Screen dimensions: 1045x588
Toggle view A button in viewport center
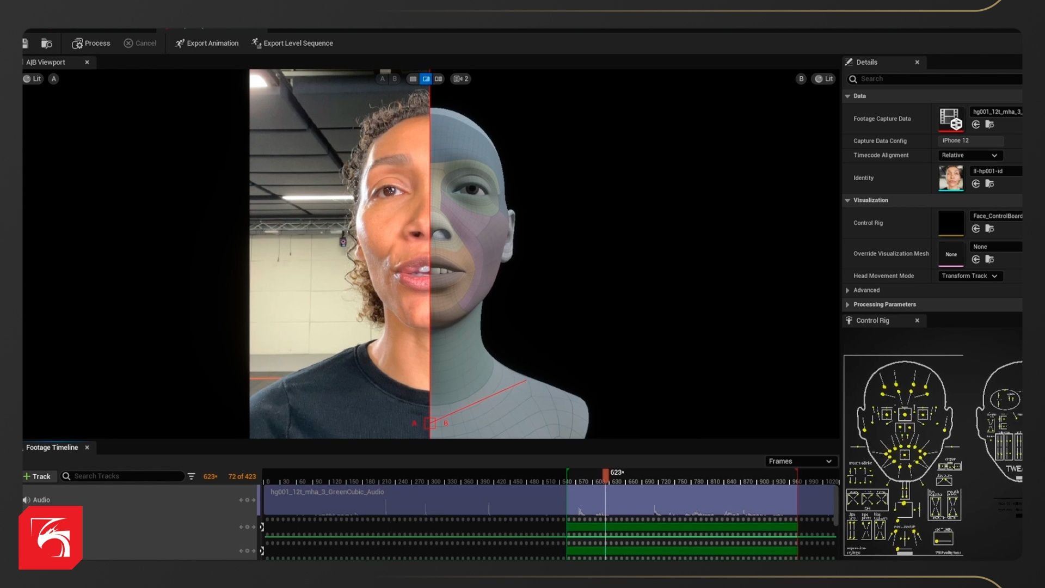click(x=383, y=79)
